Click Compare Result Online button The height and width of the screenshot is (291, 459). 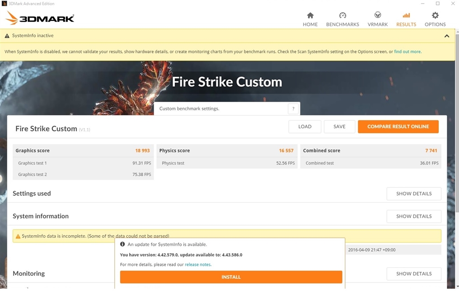pos(398,126)
